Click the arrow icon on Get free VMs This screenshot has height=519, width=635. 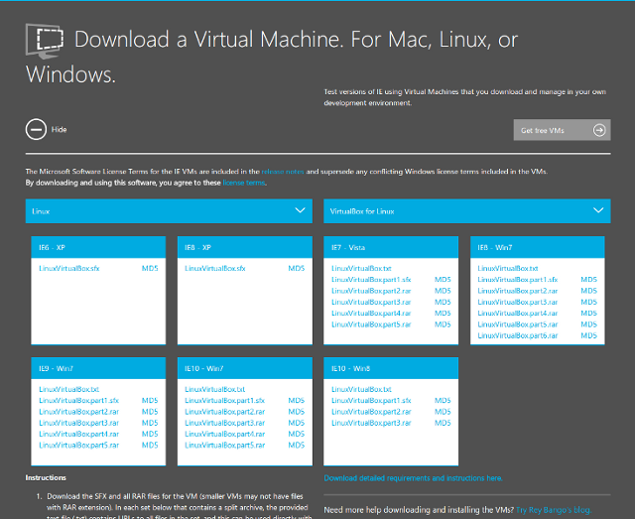(x=599, y=130)
